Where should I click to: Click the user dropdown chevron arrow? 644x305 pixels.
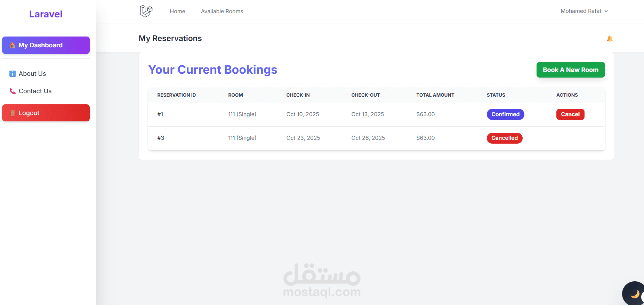click(606, 11)
